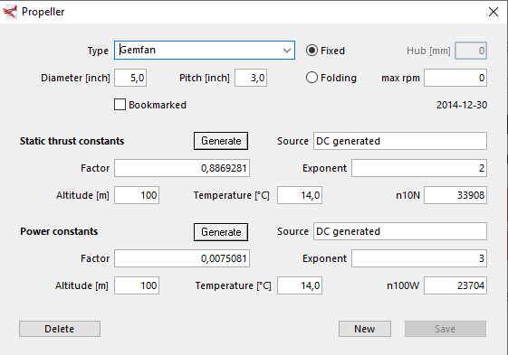508x355 pixels.
Task: Click the n100W label
Action: click(403, 285)
